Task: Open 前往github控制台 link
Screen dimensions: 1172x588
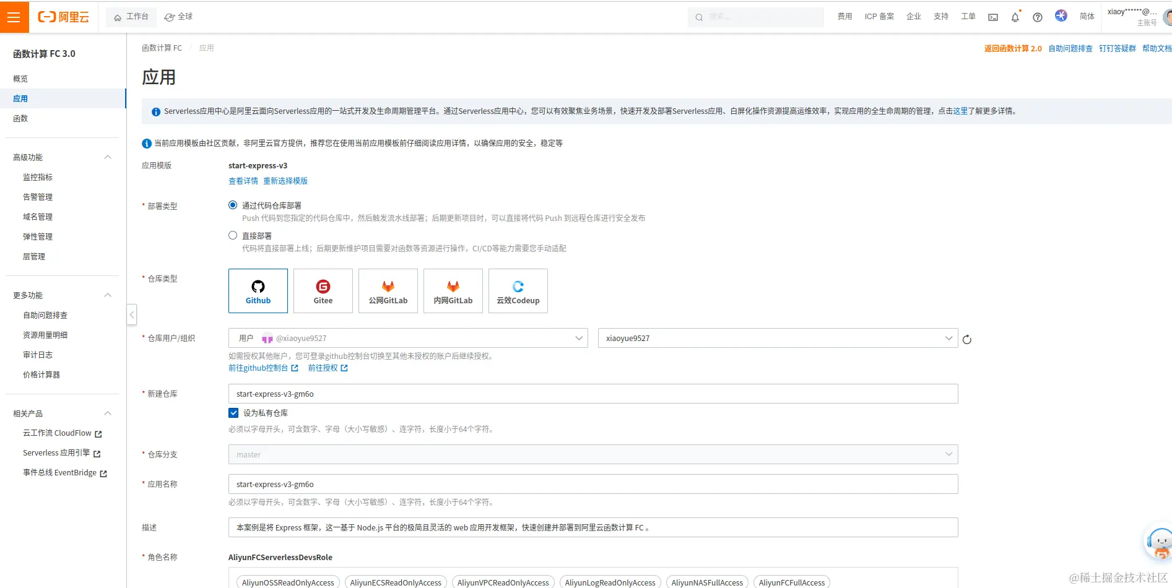Action: pyautogui.click(x=259, y=367)
